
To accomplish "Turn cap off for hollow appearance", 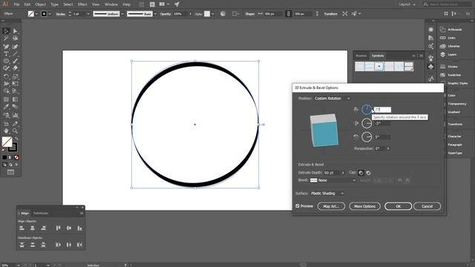I will 368,173.
